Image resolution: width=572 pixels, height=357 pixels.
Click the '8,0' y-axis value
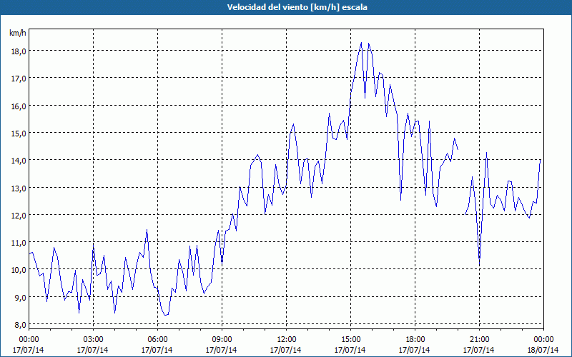(21, 325)
